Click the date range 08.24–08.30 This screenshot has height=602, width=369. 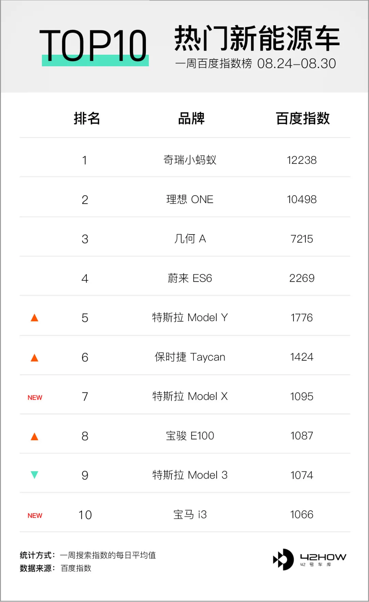[x=297, y=64]
